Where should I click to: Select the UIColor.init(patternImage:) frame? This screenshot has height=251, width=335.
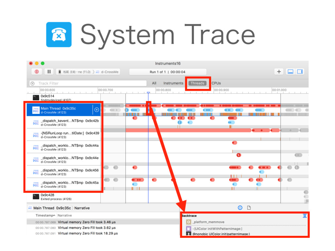coord(221,234)
